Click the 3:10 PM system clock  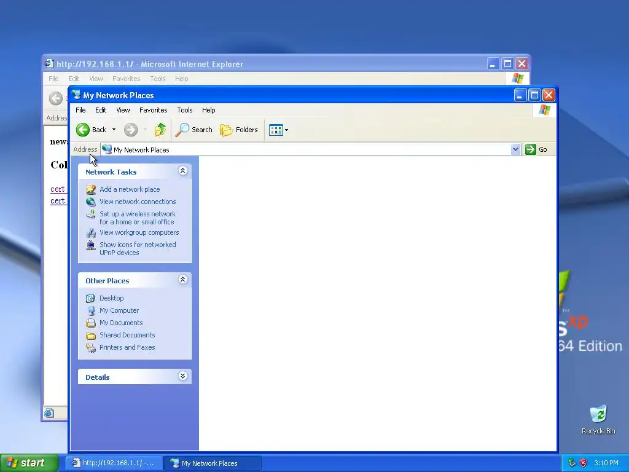(x=606, y=463)
